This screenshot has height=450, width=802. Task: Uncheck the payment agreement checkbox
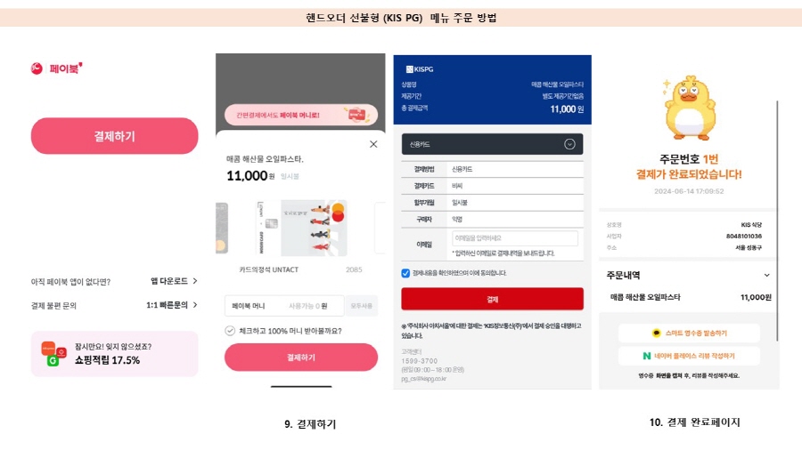coord(405,273)
